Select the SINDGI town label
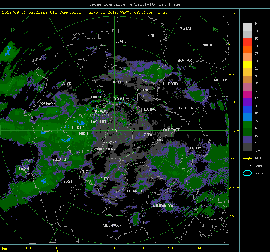The image size is (270, 252). (x=153, y=36)
